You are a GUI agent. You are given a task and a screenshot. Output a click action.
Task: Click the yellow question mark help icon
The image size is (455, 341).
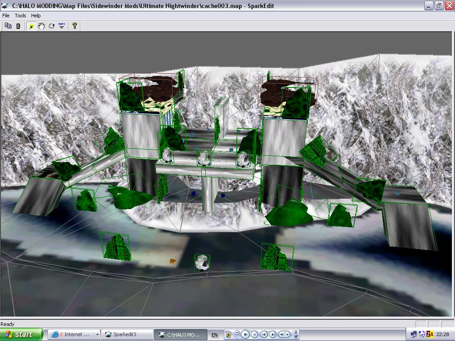point(75,26)
